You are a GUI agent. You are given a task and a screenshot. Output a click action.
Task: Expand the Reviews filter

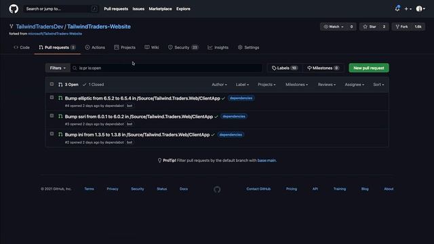[x=327, y=84]
